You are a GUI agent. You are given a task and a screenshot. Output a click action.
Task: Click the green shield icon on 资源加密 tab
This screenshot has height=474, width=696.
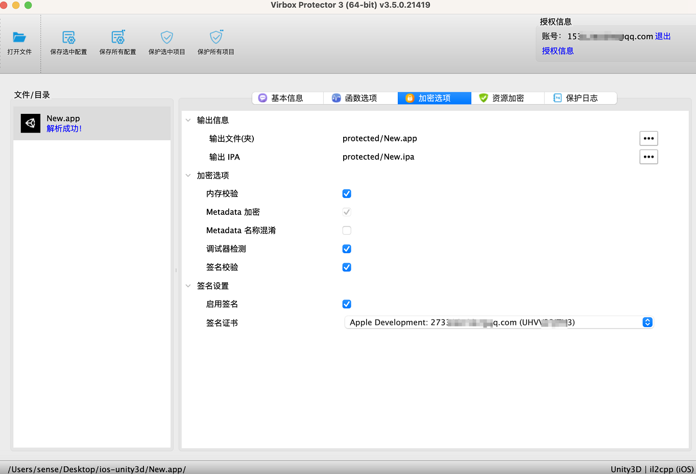tap(483, 98)
